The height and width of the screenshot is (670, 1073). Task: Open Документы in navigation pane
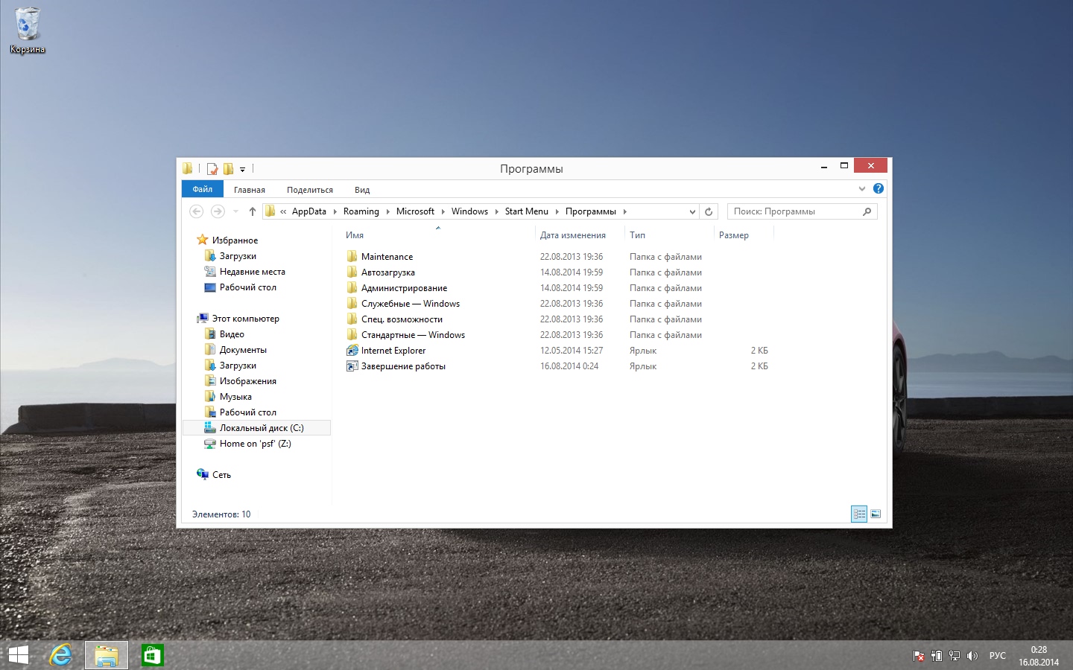pos(243,350)
